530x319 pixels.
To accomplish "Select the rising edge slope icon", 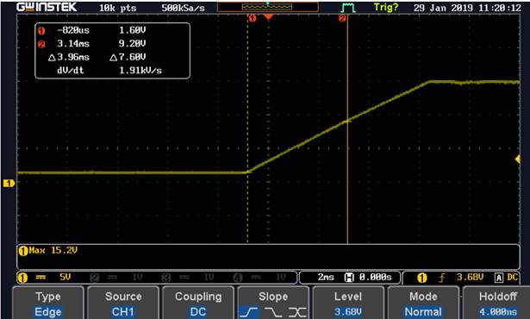I will (x=249, y=312).
